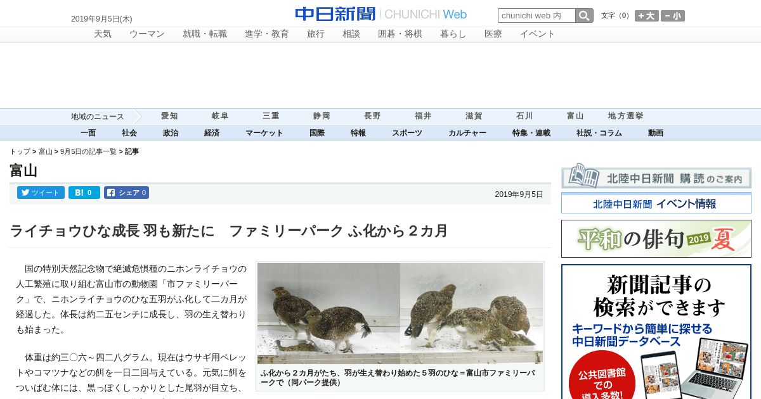761x399 pixels.
Task: Open the 医療 medical section
Action: pos(493,34)
